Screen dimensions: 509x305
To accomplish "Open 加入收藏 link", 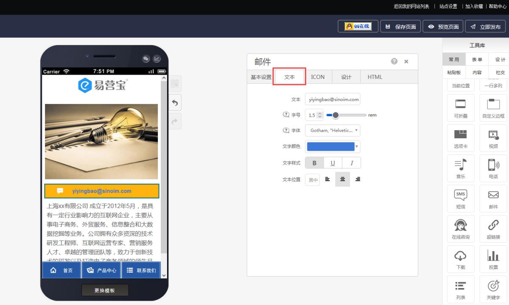I will click(x=474, y=6).
